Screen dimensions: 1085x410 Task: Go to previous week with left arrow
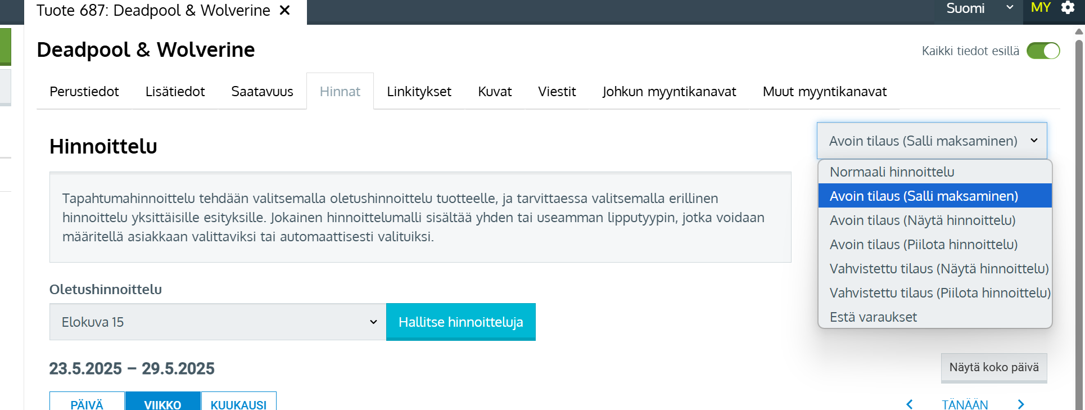(x=909, y=404)
